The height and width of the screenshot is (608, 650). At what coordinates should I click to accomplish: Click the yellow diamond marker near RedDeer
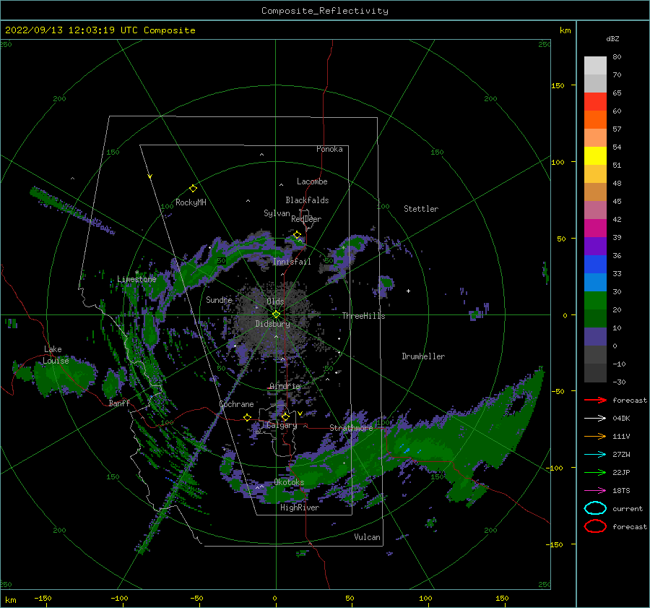[298, 235]
